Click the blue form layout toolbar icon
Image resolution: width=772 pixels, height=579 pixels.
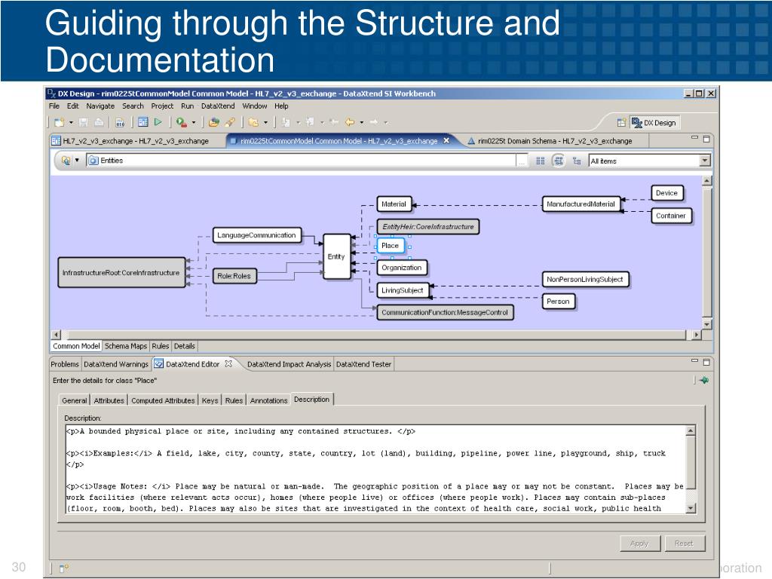tap(143, 121)
